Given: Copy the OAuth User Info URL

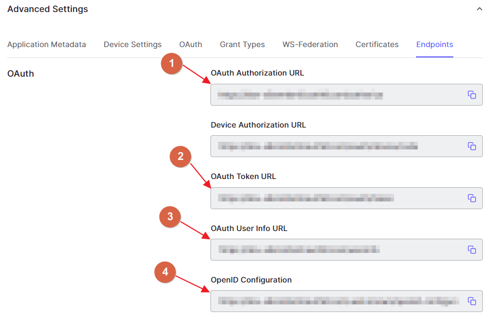Looking at the screenshot, I should coord(471,250).
